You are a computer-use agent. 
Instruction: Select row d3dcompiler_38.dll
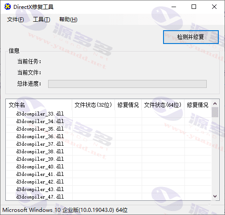point(109,151)
